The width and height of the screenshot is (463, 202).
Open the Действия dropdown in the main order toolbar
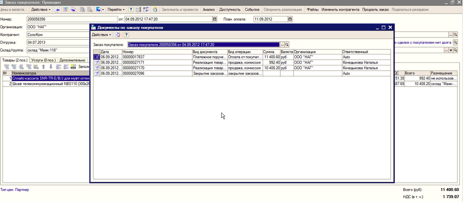(41, 10)
